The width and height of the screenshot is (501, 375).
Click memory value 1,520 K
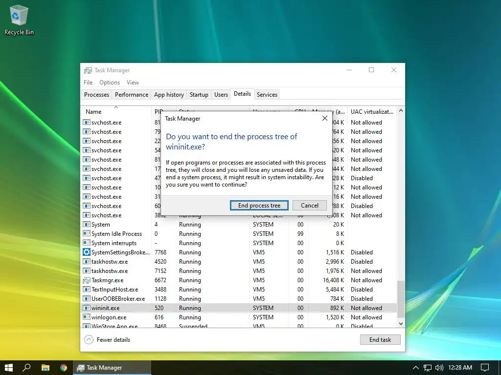335,317
